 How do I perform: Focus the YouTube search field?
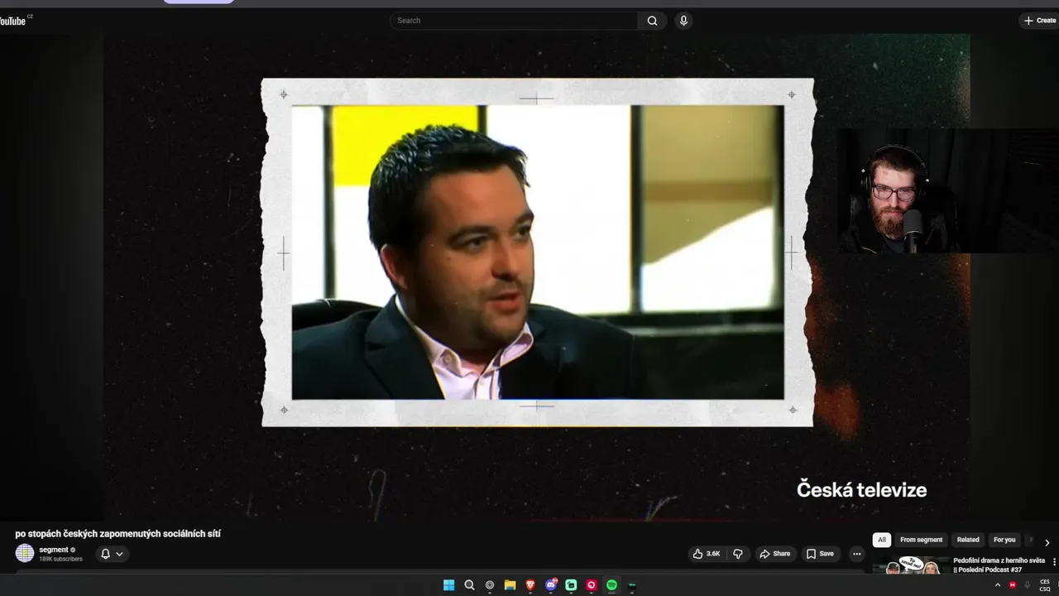[x=514, y=21]
